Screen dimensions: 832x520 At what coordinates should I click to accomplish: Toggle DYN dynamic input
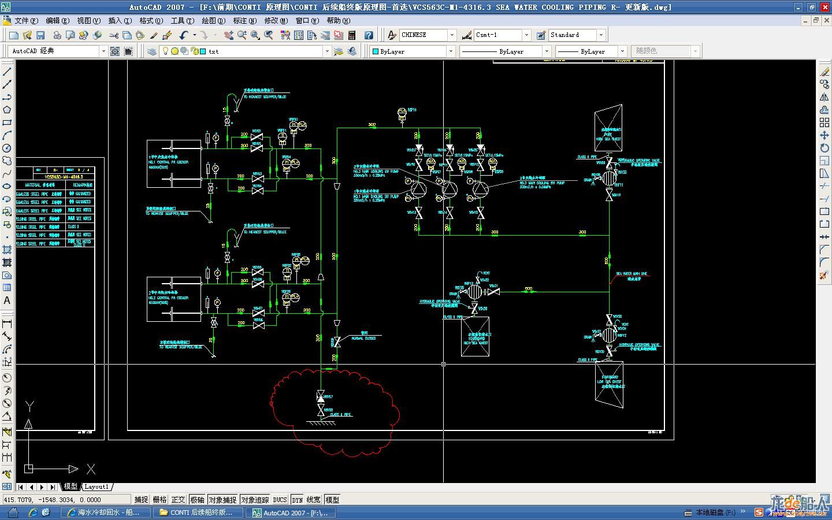tap(297, 500)
